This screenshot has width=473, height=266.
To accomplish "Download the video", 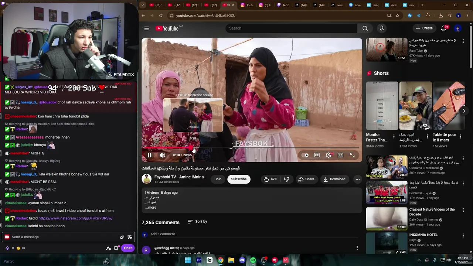I will (334, 179).
